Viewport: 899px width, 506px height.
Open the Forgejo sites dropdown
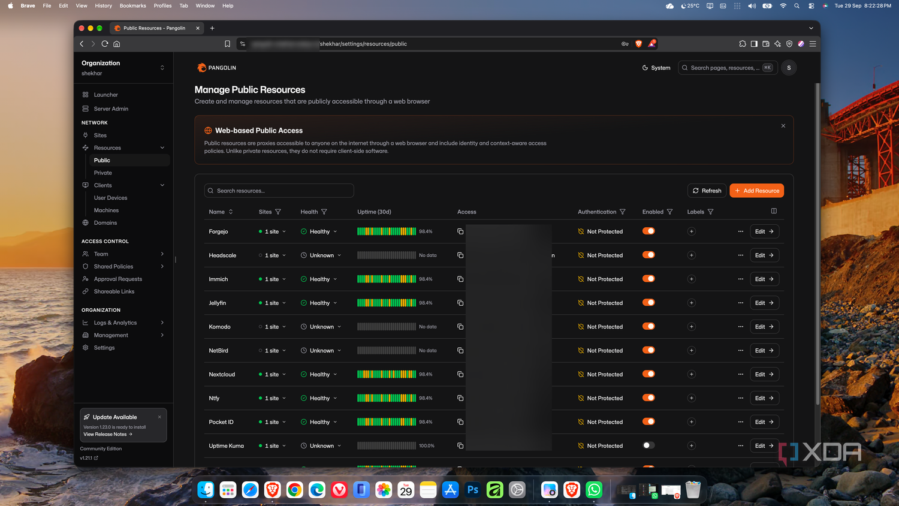272,231
